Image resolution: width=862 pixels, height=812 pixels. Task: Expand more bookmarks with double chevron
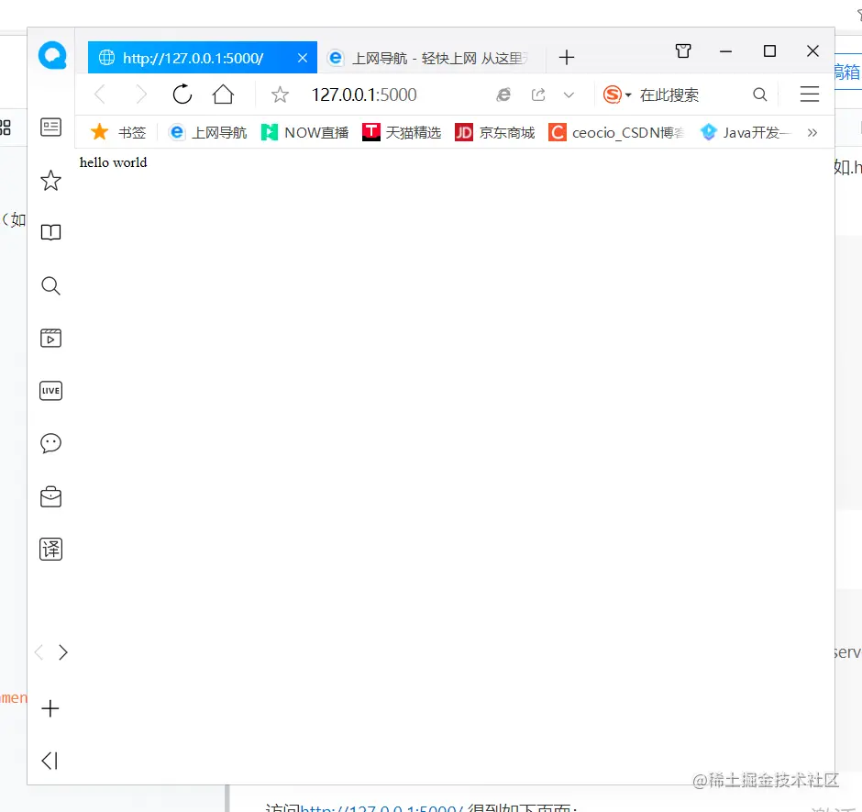(812, 133)
